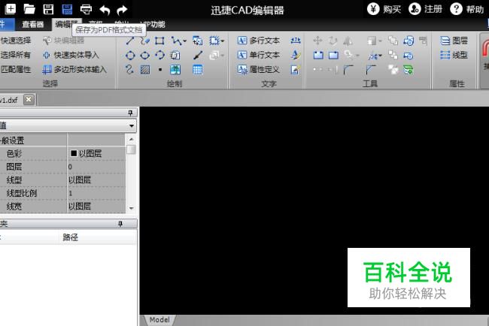Image resolution: width=489 pixels, height=326 pixels.
Task: Insert a raster image with the picture icon
Action: coord(175,69)
